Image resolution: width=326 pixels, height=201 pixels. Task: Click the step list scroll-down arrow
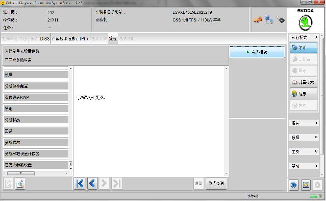[x=71, y=169]
